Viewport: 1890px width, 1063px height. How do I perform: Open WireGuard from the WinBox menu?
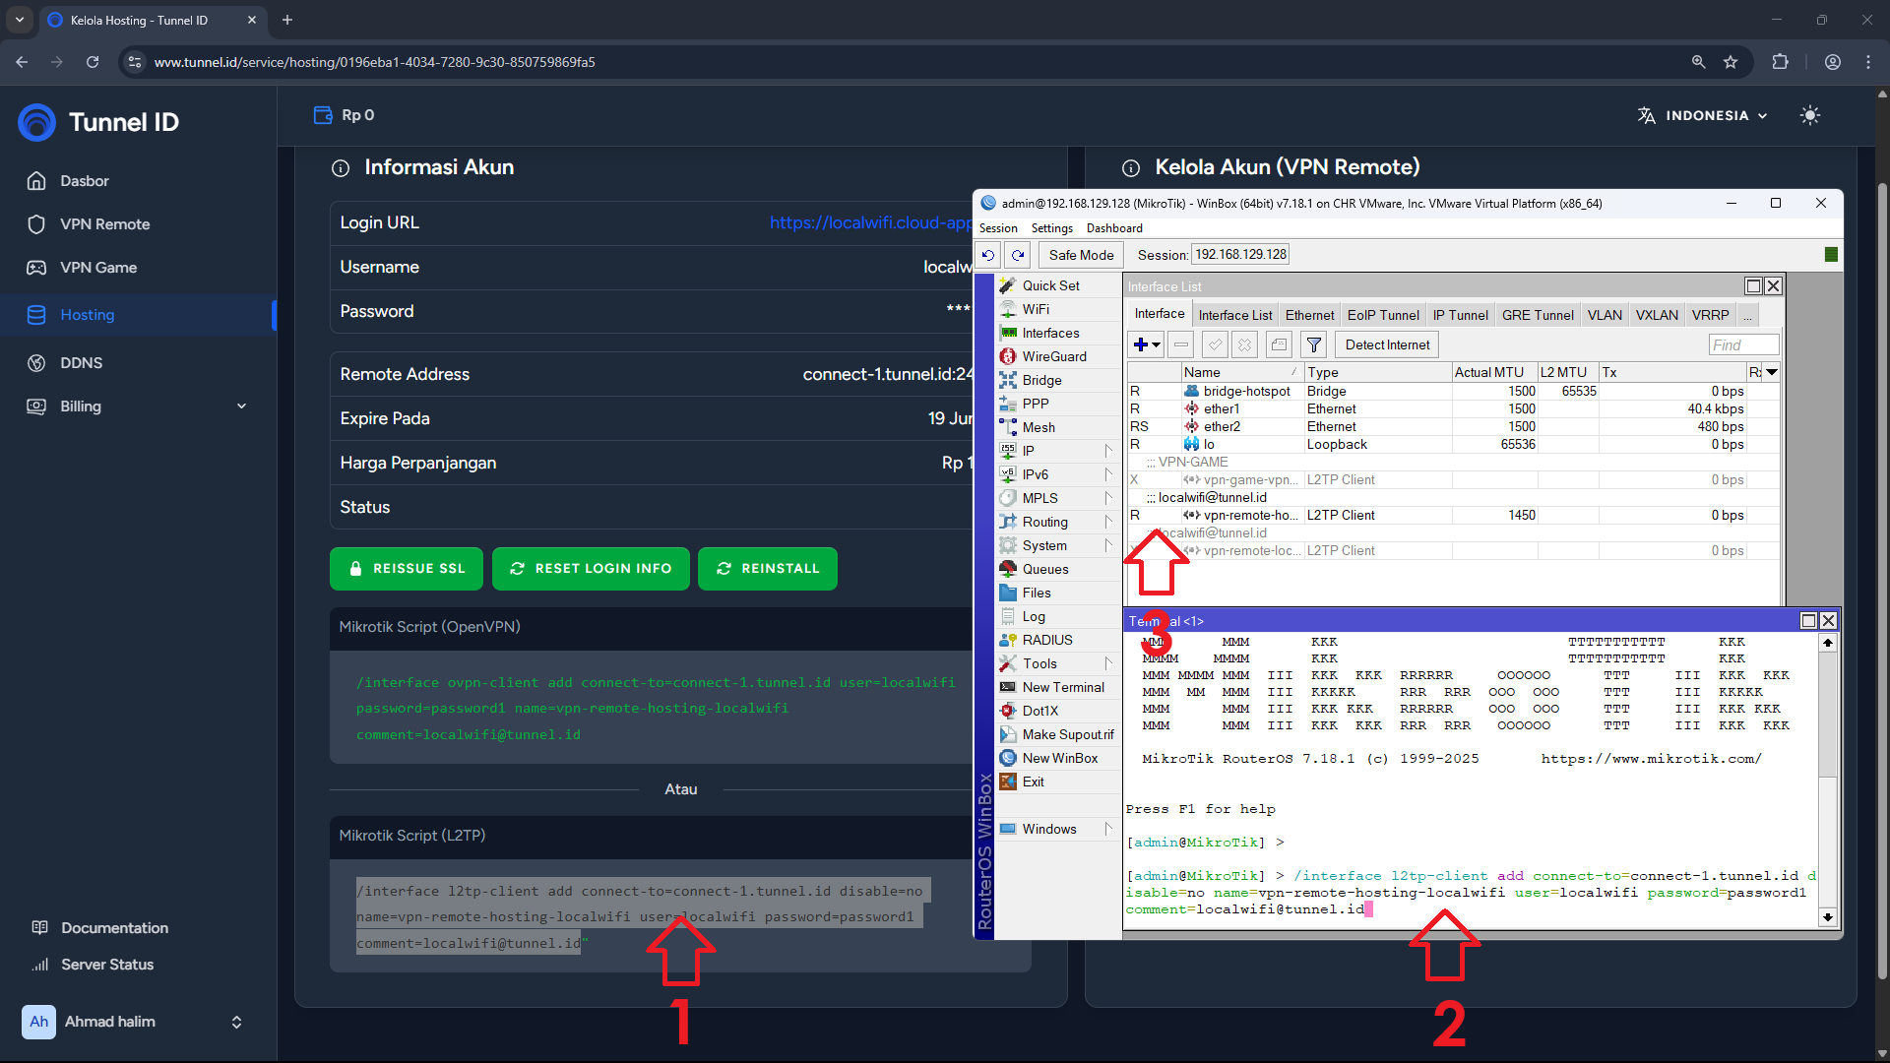(x=1053, y=356)
